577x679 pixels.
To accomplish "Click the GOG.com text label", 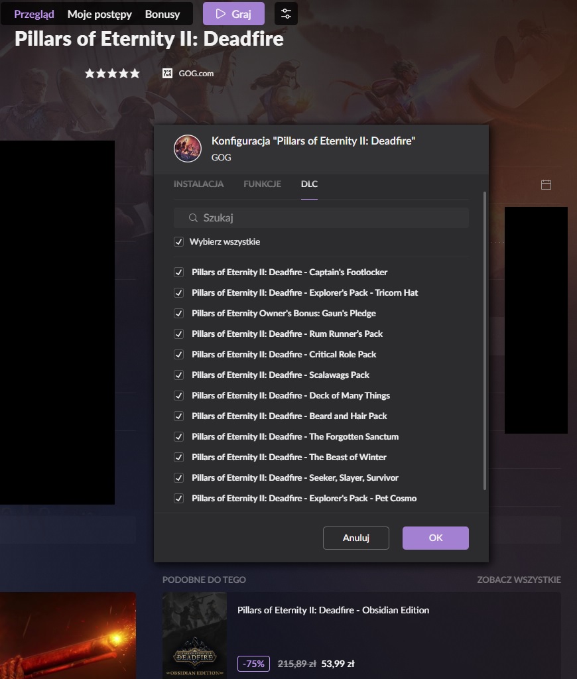I will (x=196, y=74).
